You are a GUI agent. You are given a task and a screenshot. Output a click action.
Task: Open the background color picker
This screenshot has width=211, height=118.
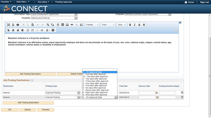[x=53, y=30]
